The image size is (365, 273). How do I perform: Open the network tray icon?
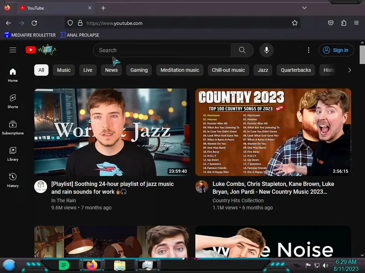(x=317, y=265)
